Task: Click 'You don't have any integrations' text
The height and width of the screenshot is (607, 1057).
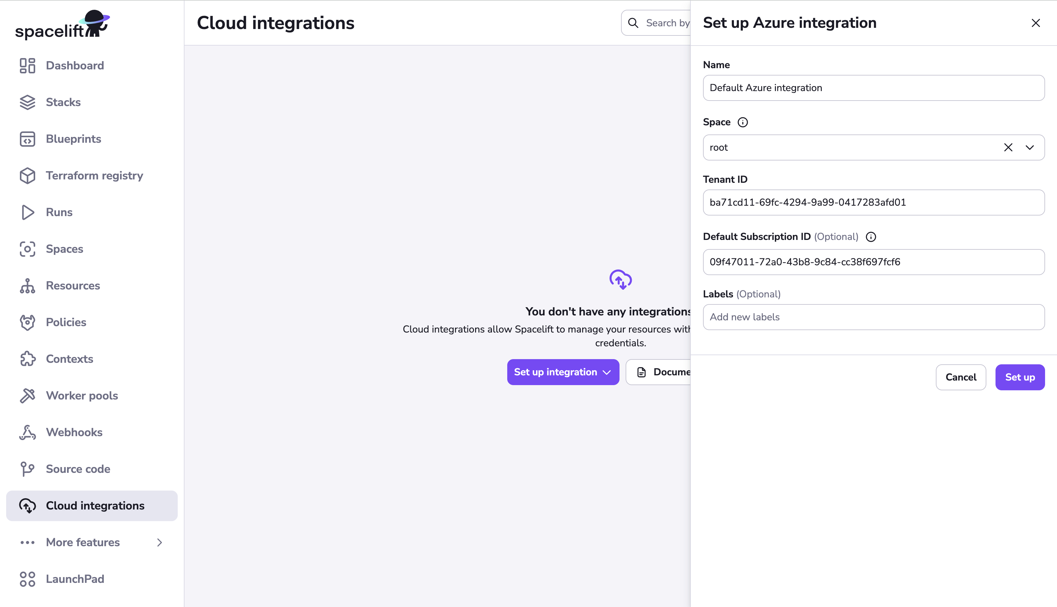Action: (x=608, y=311)
